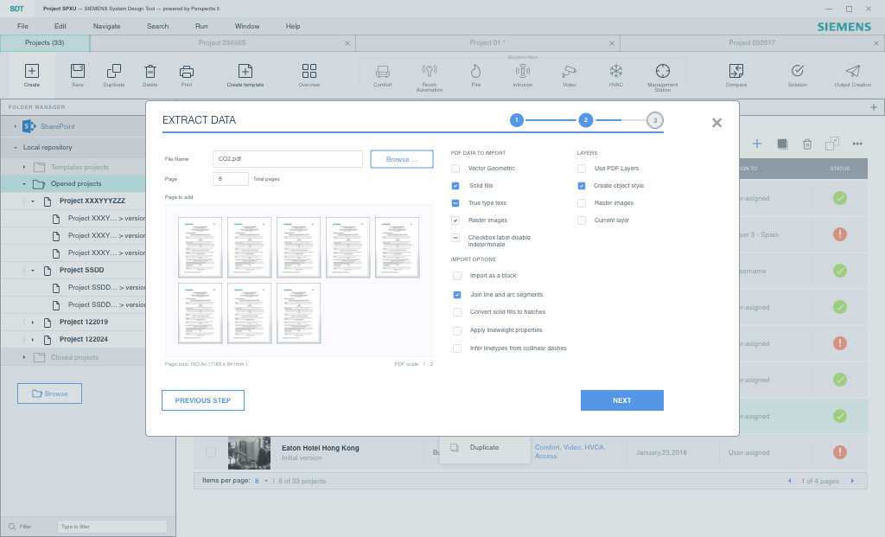Expand the SharePoint tree node

point(16,126)
